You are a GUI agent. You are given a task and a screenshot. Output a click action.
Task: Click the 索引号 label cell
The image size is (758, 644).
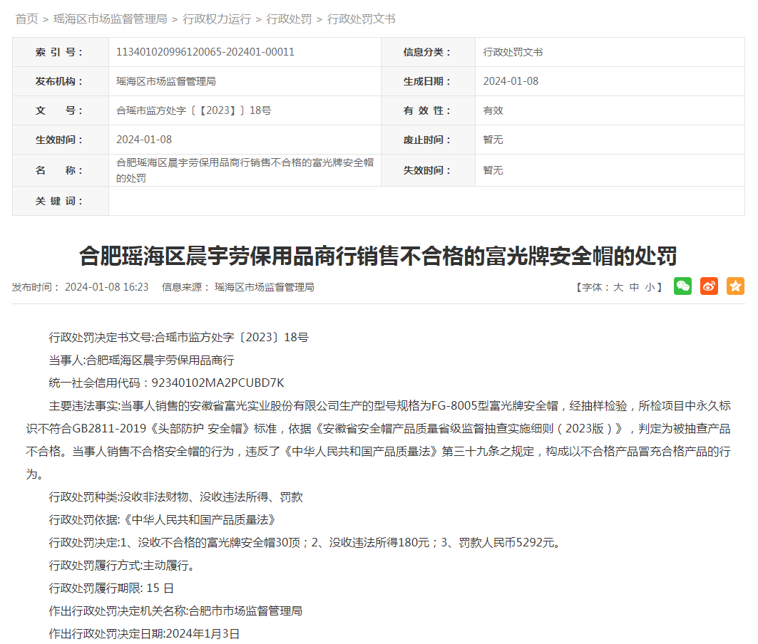61,52
